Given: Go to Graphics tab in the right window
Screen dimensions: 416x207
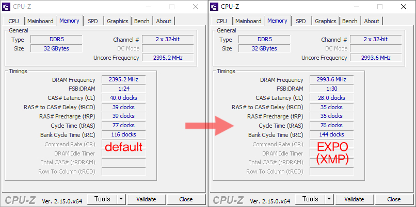Looking at the screenshot, I should click(x=326, y=21).
